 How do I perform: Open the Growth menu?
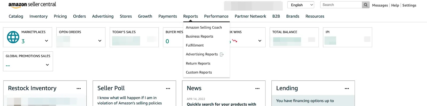[145, 16]
